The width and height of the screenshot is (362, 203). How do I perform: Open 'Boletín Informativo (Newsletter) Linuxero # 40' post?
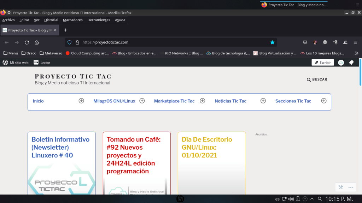(x=60, y=147)
